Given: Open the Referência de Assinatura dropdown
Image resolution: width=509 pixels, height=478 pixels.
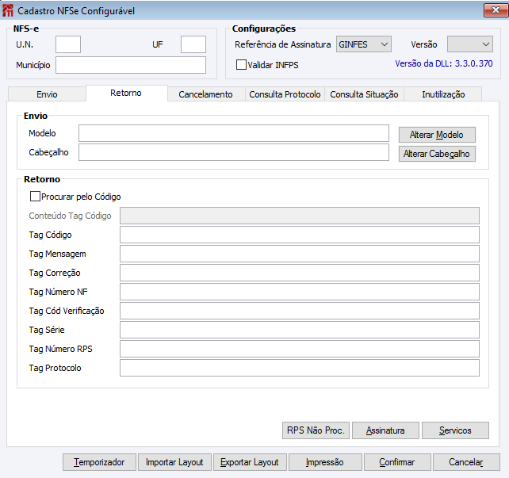Looking at the screenshot, I should pos(364,44).
